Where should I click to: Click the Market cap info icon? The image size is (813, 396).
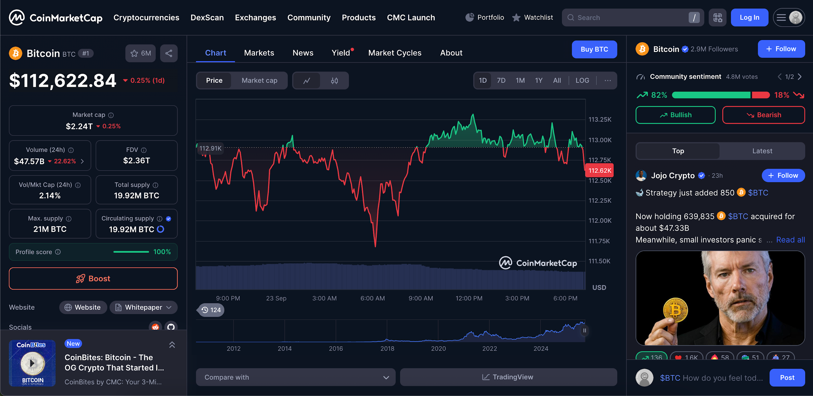pyautogui.click(x=111, y=115)
